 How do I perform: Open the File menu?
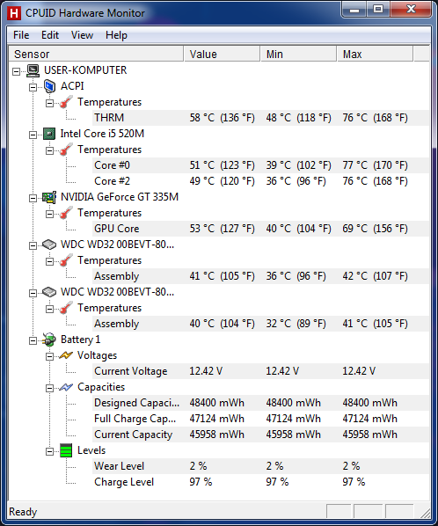coord(21,35)
